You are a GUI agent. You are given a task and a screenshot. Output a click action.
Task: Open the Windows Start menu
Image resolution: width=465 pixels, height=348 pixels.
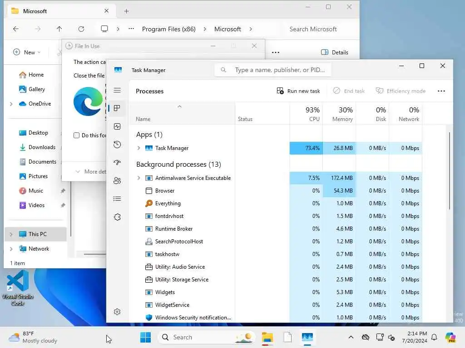[146, 337]
